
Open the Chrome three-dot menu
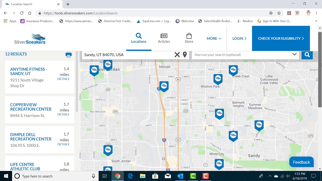[316, 13]
